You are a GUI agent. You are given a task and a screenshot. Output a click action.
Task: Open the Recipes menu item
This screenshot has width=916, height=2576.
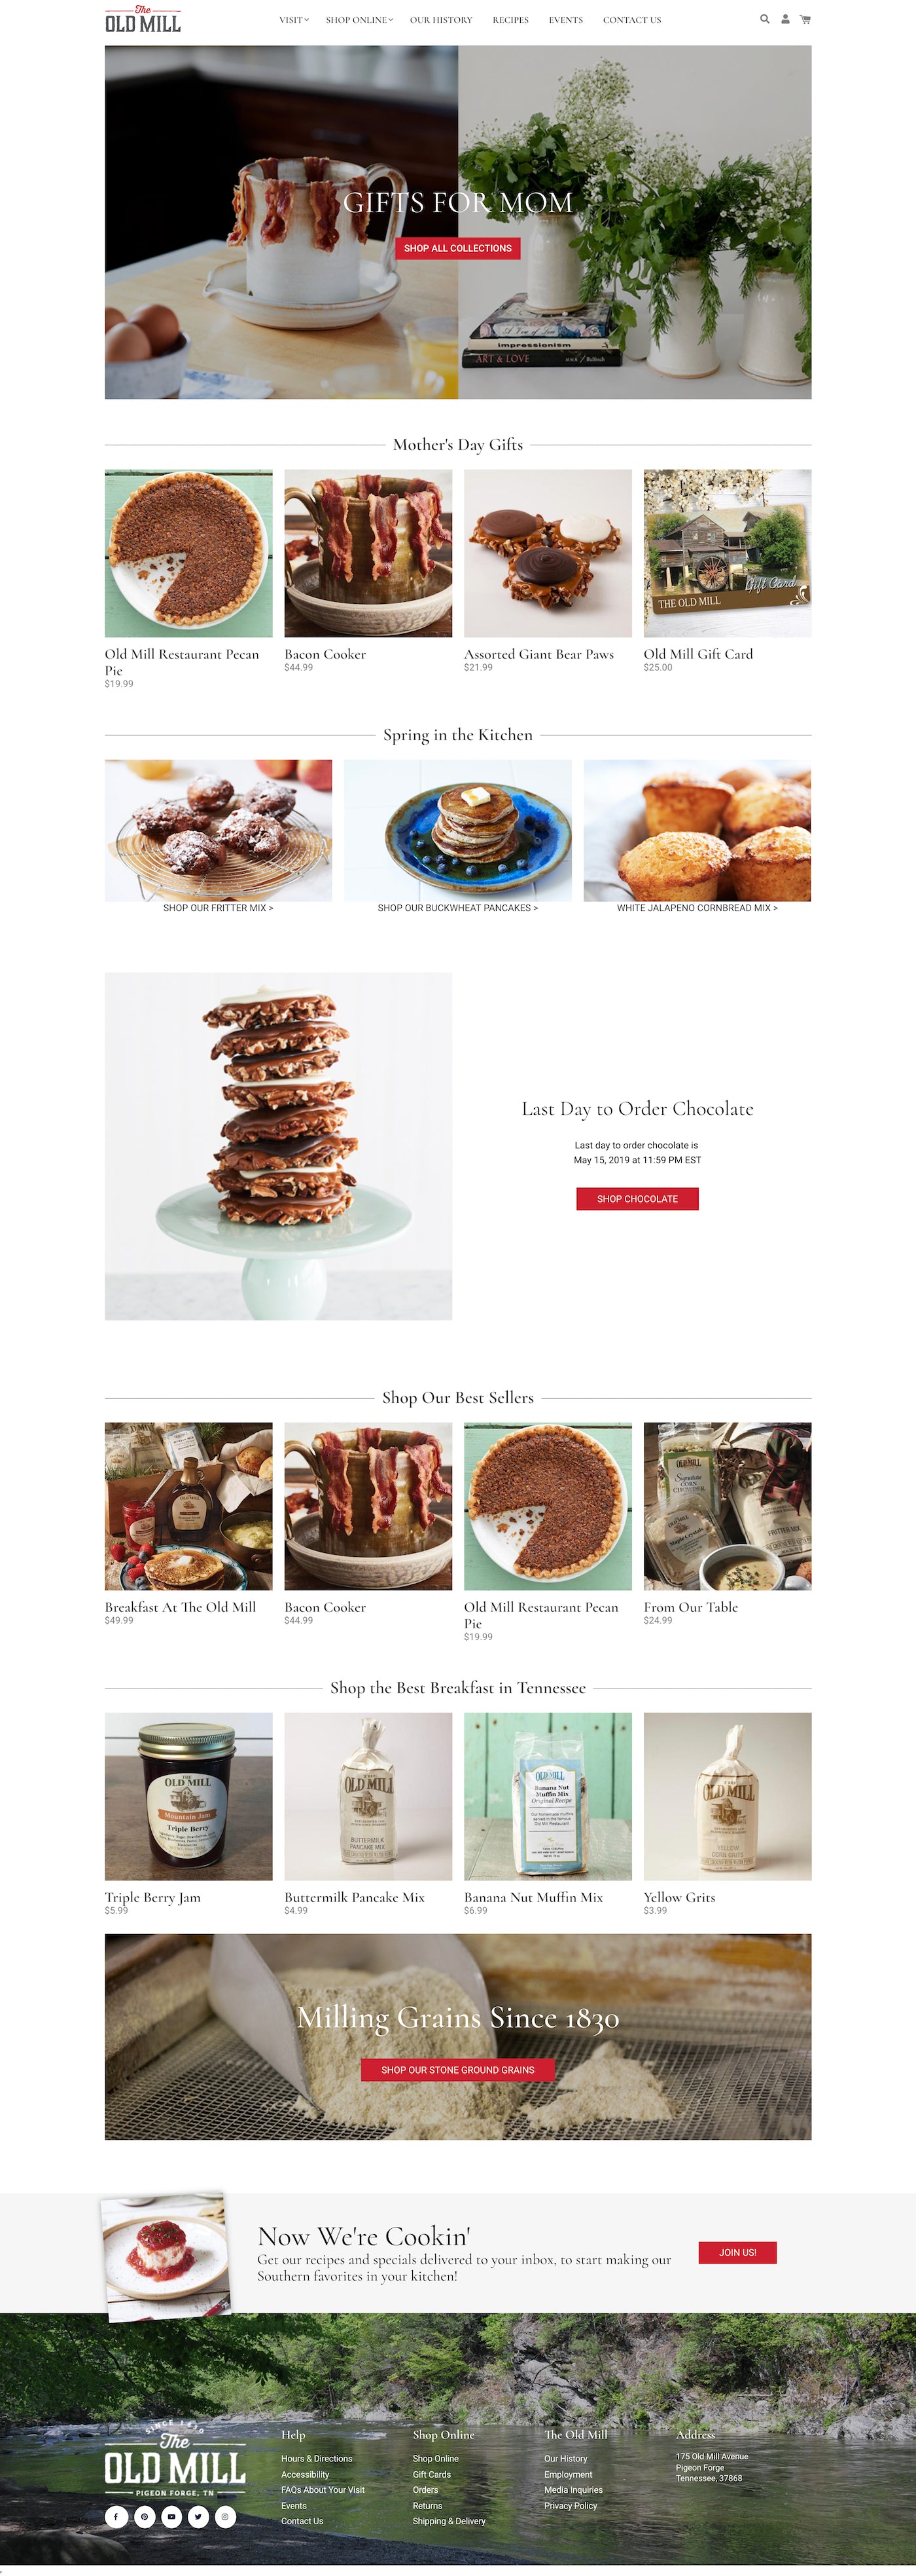pos(510,20)
